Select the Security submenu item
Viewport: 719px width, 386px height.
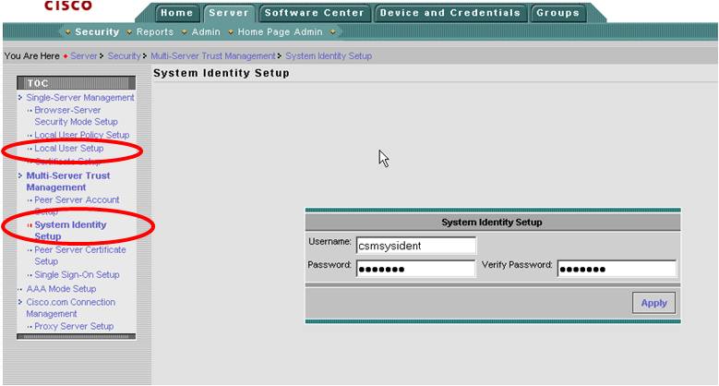click(97, 31)
